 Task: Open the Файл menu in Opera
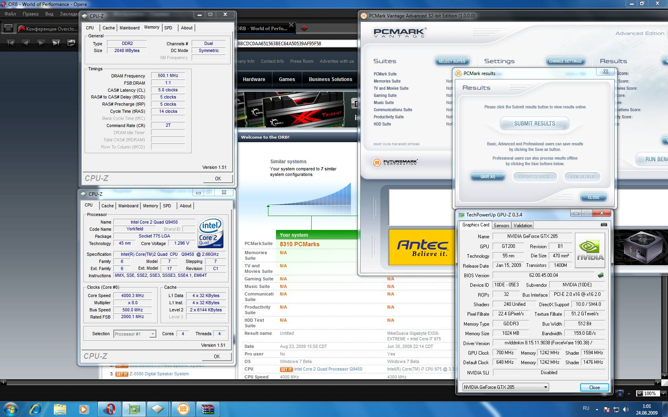coord(10,14)
